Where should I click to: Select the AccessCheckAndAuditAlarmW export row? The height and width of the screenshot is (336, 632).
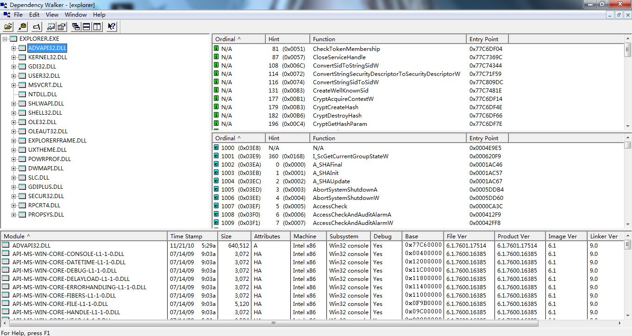click(x=418, y=223)
